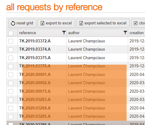Check the row TK.2020.00075.A checkbox
Image resolution: width=145 pixels, height=125 pixels.
coord(11,91)
